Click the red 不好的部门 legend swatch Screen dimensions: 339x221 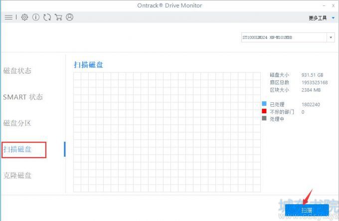pyautogui.click(x=264, y=111)
